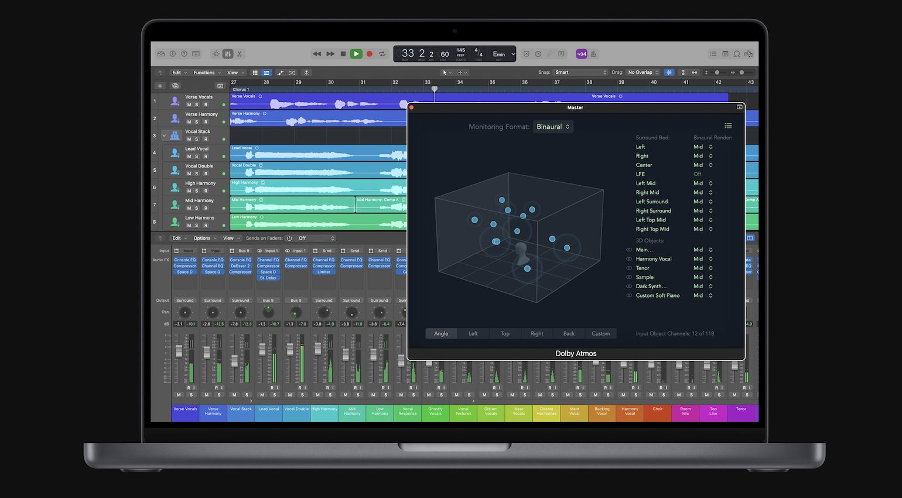Toggle the metronome click icon
902x498 pixels.
pyautogui.click(x=593, y=54)
